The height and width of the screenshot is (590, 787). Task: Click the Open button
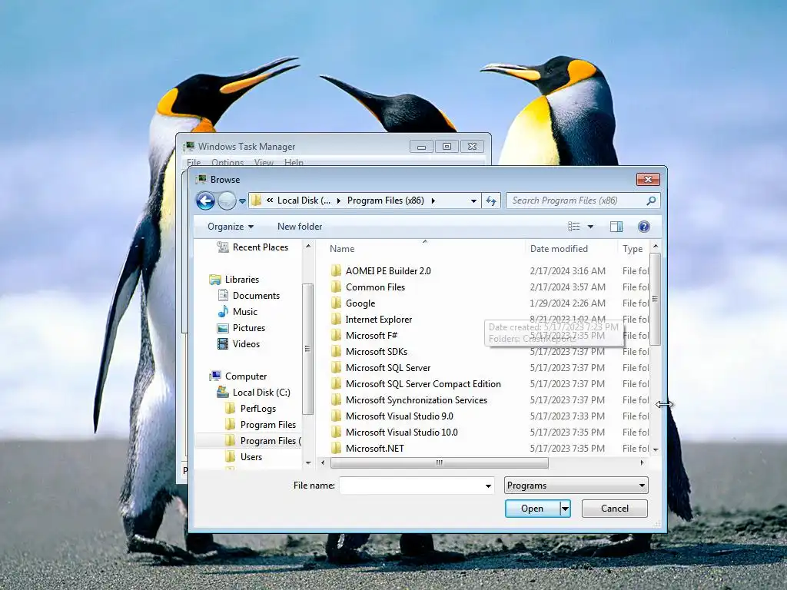(x=532, y=509)
